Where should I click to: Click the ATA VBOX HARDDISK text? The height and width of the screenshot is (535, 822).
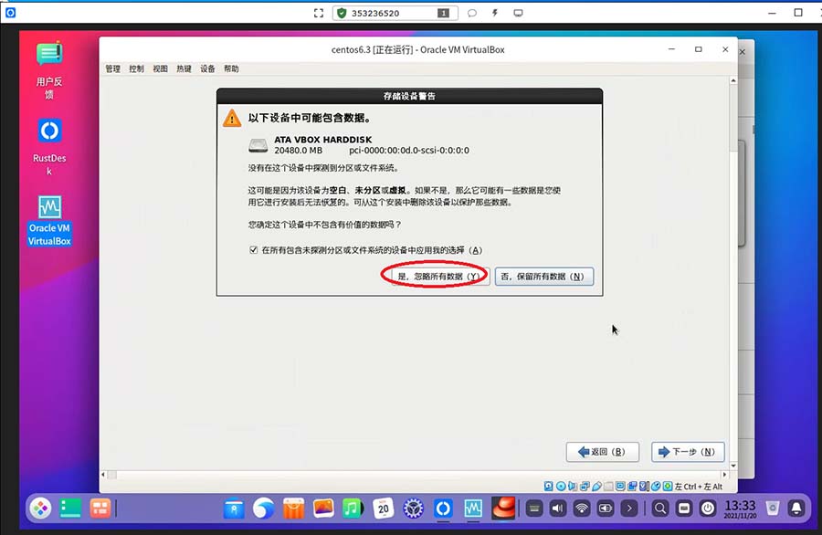pos(323,140)
